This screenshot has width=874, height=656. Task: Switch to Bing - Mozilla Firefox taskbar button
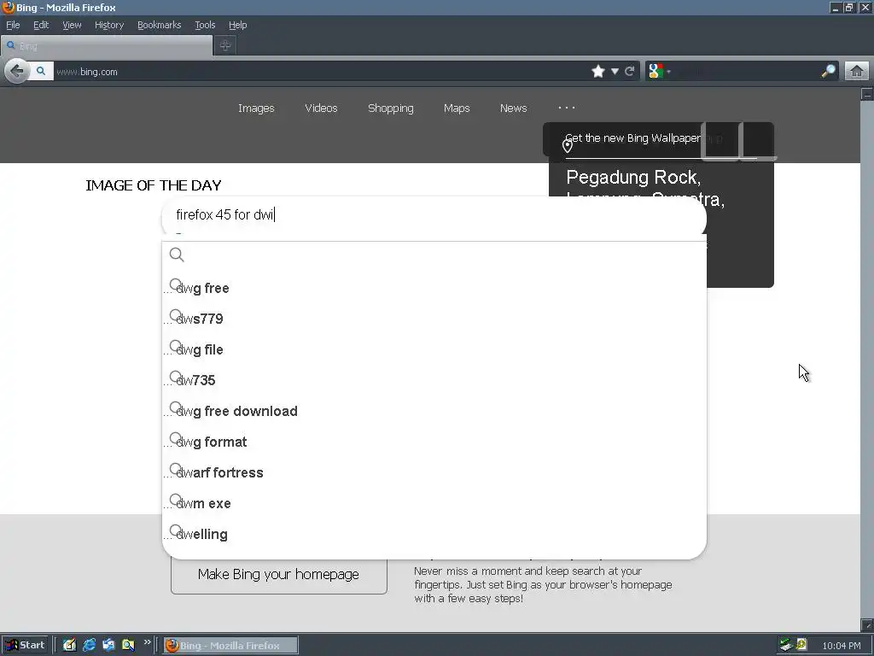tap(230, 646)
